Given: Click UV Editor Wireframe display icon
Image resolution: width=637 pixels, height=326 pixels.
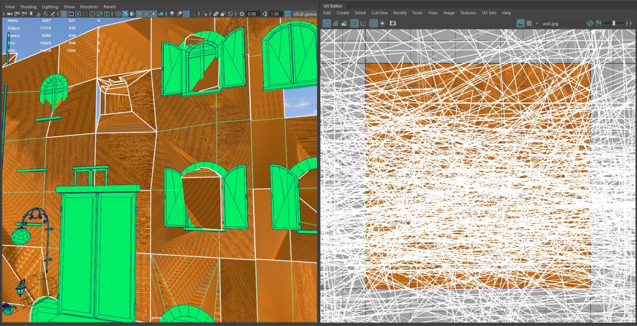Looking at the screenshot, I should pos(327,23).
